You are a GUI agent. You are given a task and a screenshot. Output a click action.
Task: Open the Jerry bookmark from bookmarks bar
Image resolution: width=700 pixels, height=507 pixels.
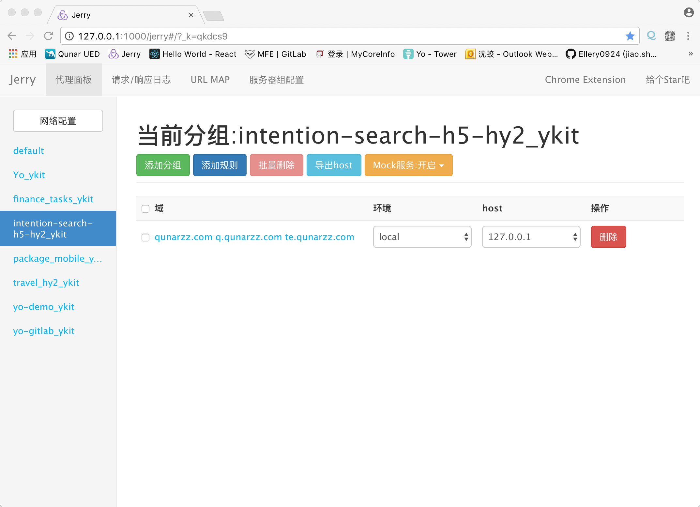tap(124, 54)
